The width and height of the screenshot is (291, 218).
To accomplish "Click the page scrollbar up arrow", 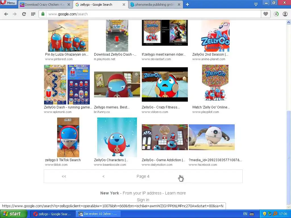I will click(289, 22).
